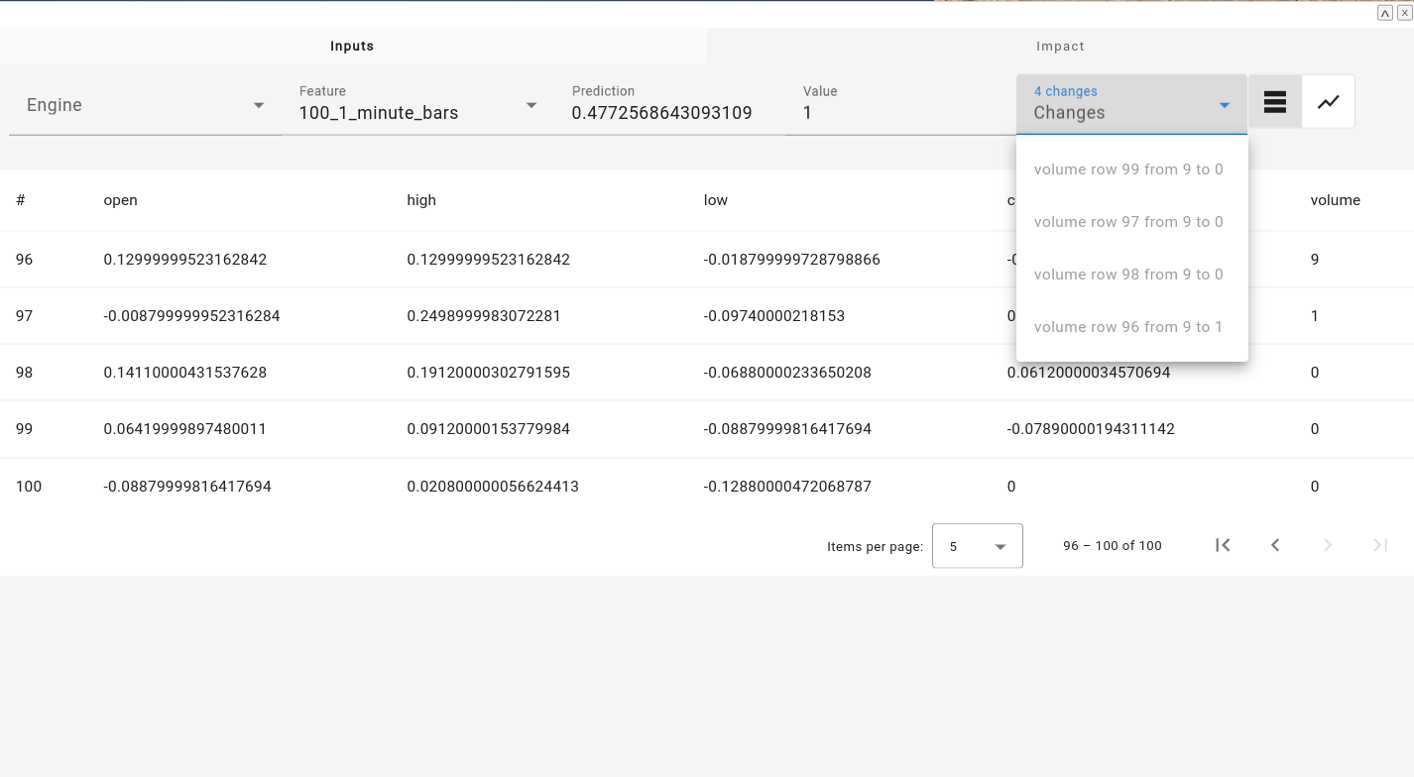Image resolution: width=1414 pixels, height=777 pixels.
Task: Select 'volume row 99 from 9 to 0'
Action: 1128,169
